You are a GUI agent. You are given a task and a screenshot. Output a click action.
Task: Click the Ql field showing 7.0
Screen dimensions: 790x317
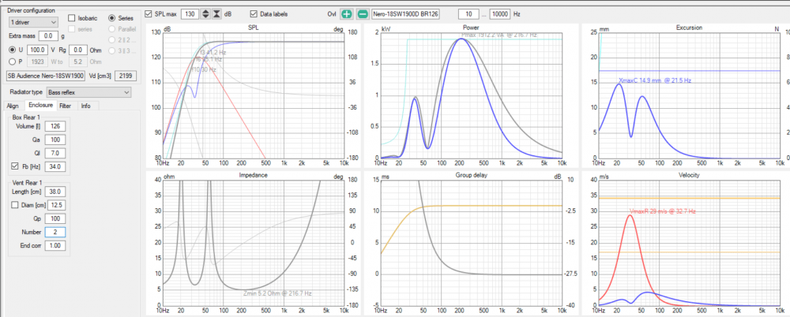tap(55, 152)
